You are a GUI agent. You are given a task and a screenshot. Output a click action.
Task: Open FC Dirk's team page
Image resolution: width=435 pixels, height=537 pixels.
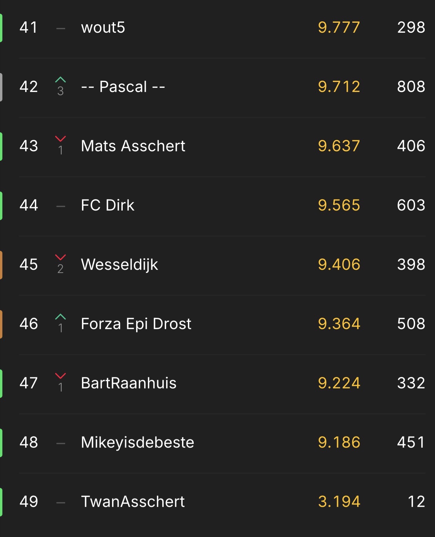pos(108,205)
